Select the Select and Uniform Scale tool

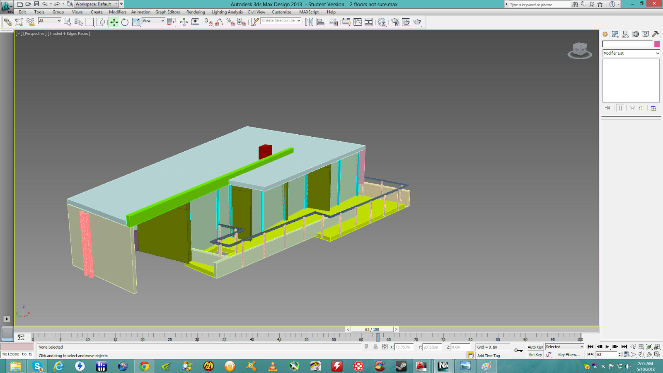click(x=136, y=22)
